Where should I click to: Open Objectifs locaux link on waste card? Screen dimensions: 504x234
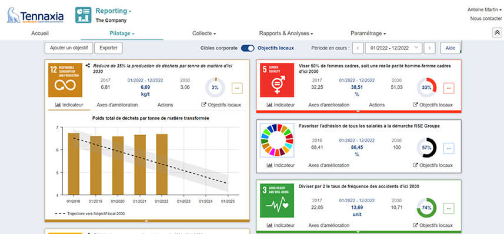point(221,105)
